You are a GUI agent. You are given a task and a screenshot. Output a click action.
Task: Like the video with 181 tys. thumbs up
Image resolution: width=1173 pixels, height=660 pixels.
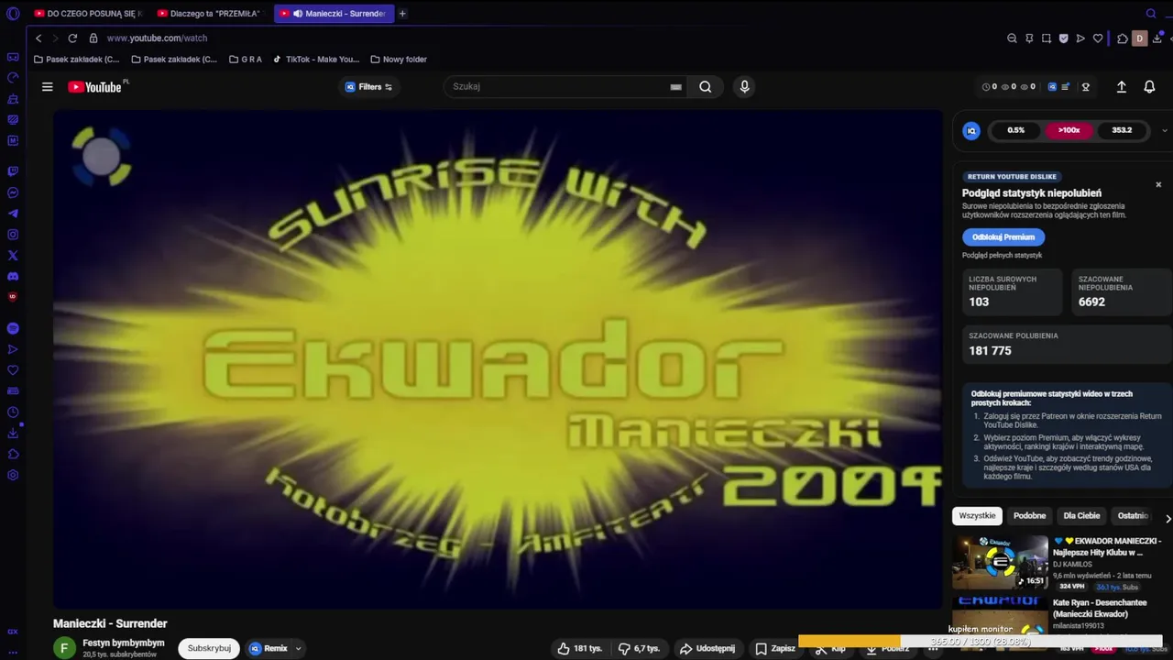click(580, 648)
